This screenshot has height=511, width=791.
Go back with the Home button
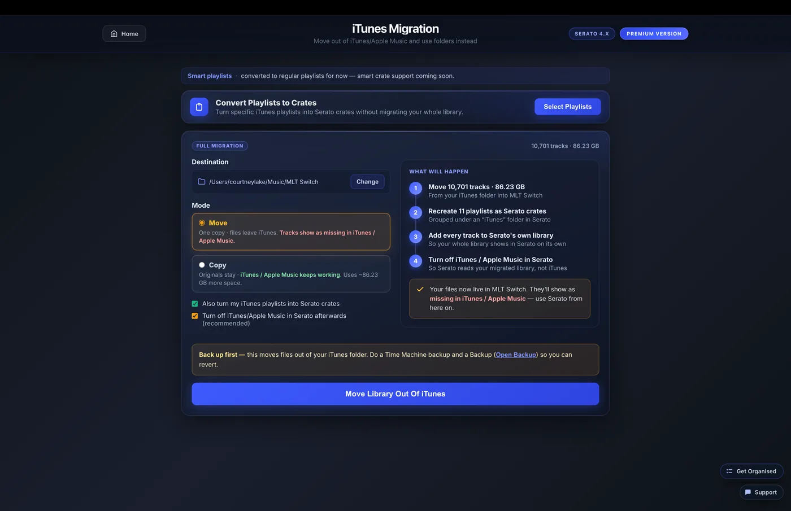click(x=124, y=34)
